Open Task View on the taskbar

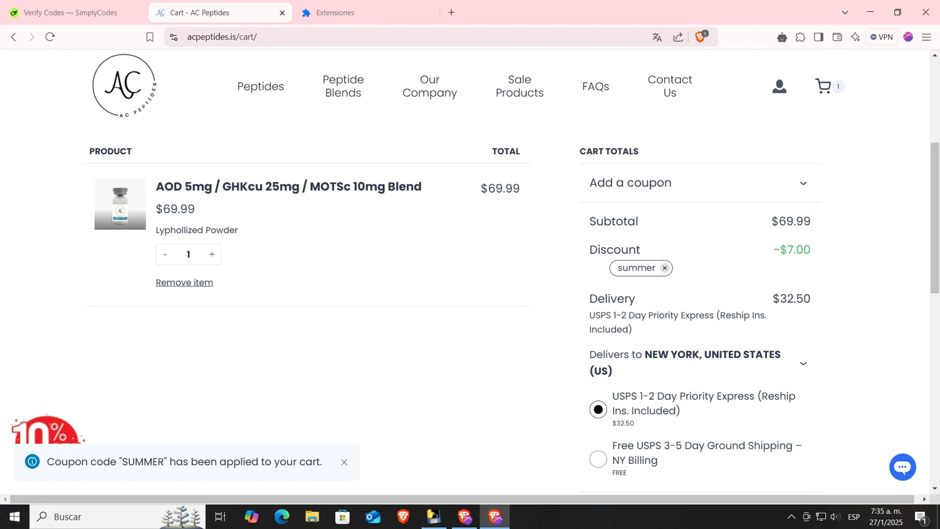(221, 516)
